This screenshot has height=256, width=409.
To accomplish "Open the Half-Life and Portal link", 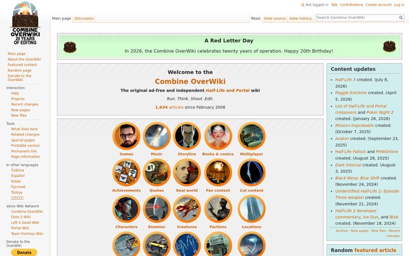I will pyautogui.click(x=227, y=90).
